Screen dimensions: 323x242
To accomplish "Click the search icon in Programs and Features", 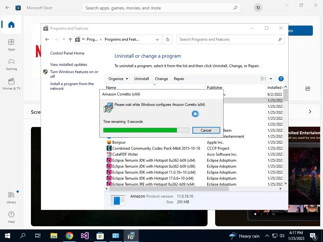I will pos(279,39).
